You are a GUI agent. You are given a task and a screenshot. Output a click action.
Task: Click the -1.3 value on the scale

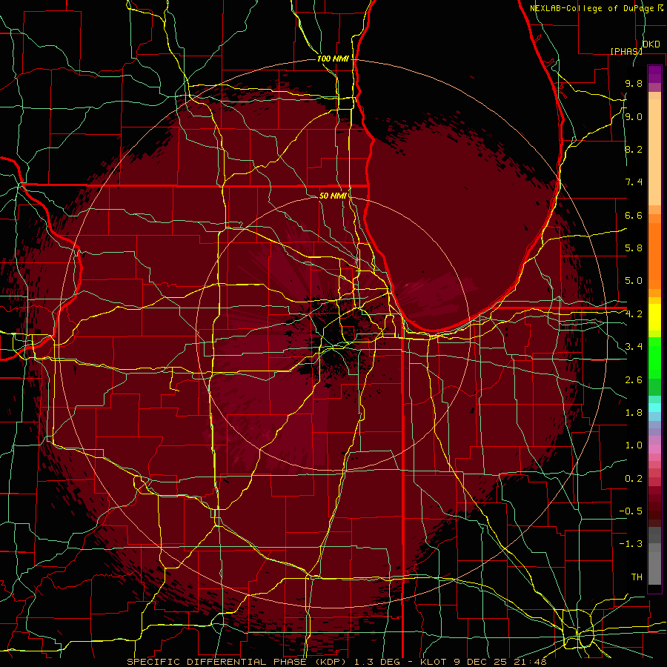631,544
